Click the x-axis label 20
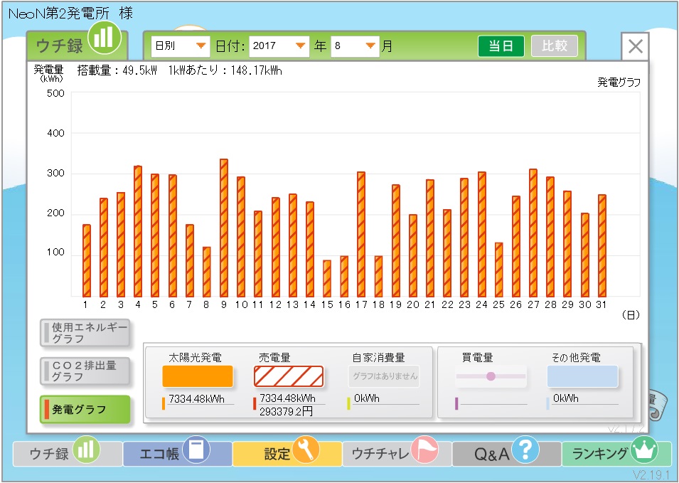 [413, 304]
